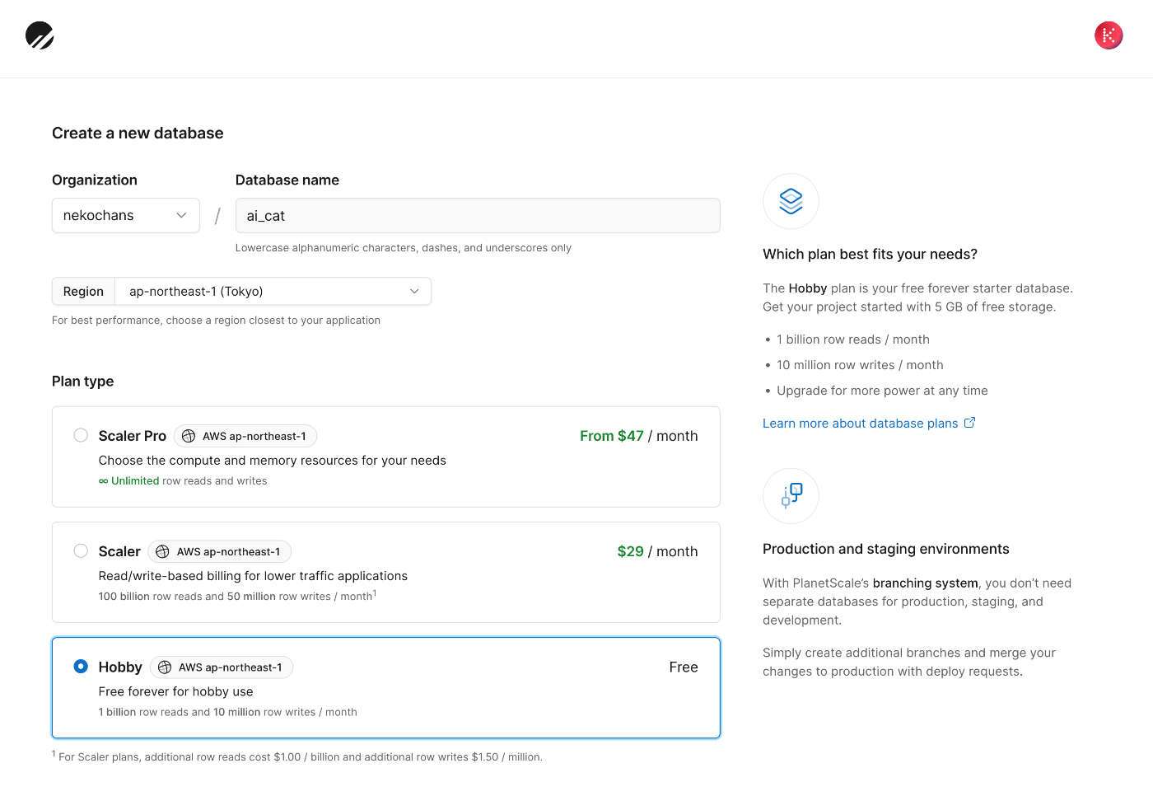Click 'Choose the compute and memory resources' text

(272, 461)
